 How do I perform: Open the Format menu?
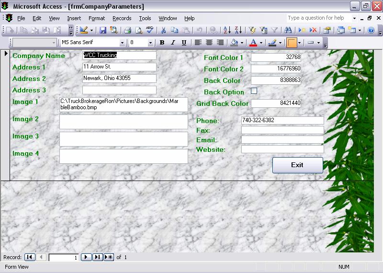[x=97, y=18]
